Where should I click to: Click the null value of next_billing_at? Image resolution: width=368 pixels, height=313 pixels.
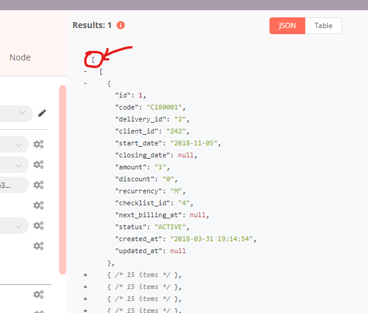point(198,215)
